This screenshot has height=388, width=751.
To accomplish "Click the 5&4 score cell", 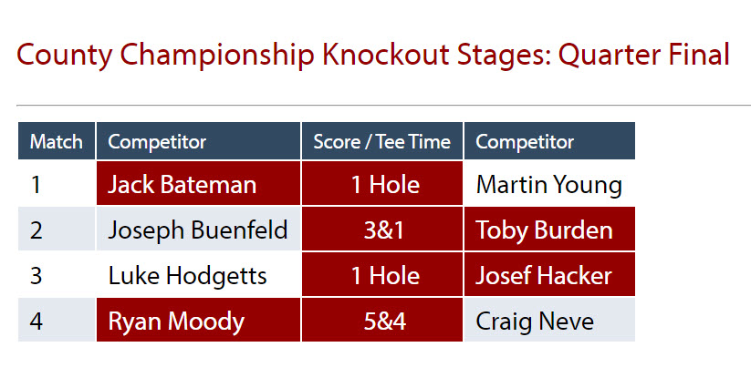I will [x=382, y=320].
